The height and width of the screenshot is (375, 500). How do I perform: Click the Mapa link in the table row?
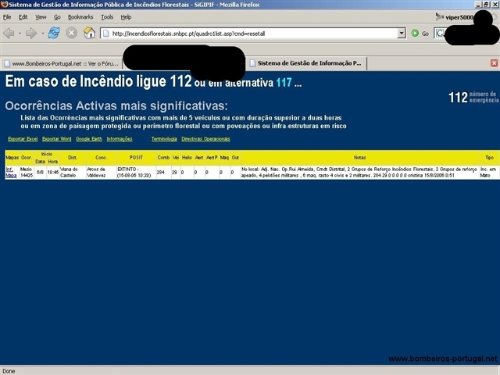click(11, 176)
